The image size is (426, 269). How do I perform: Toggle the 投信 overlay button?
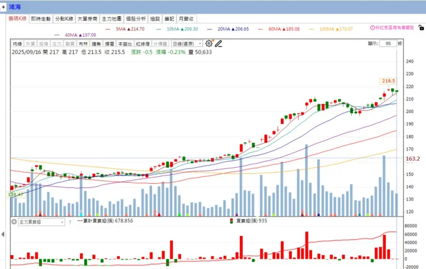point(44,44)
